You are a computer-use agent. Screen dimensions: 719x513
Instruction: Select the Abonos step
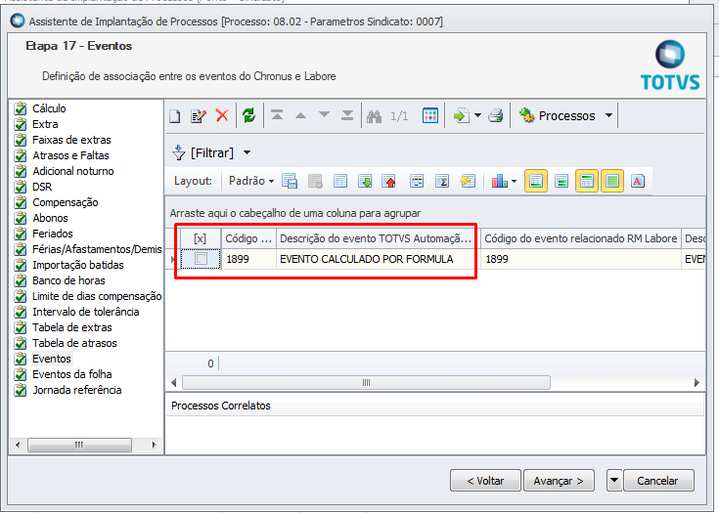click(50, 218)
